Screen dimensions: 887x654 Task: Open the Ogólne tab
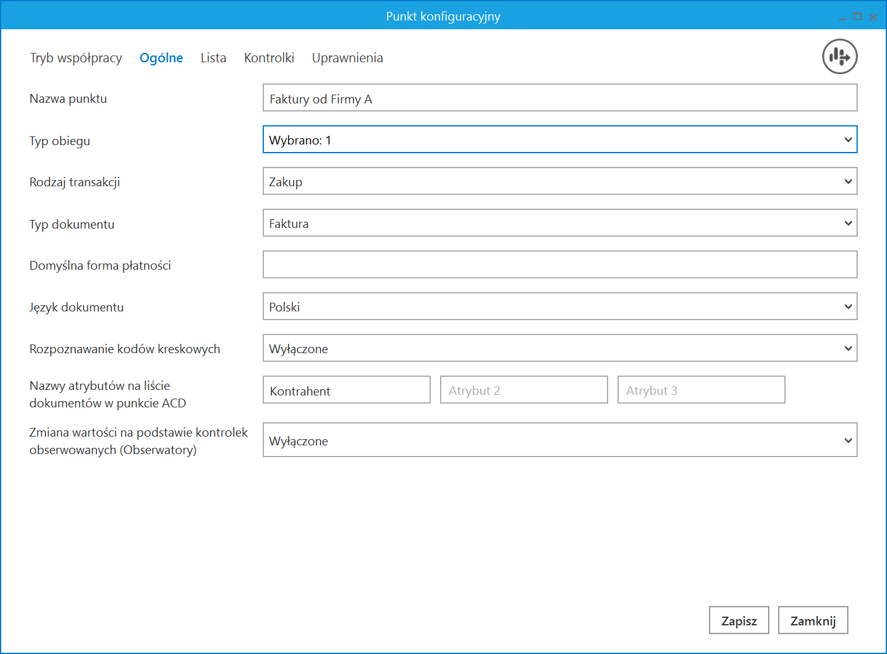pyautogui.click(x=161, y=58)
